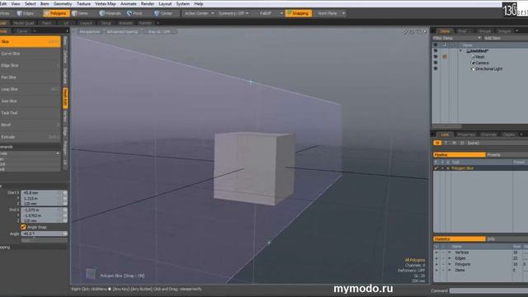Select the Mesh item in the list
The width and height of the screenshot is (528, 297).
pos(479,57)
